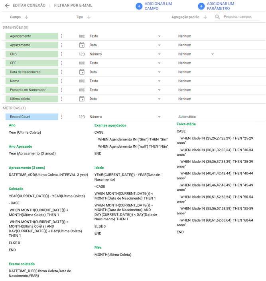This screenshot has width=266, height=281.
Task: Click the calendar type icon for Aprazamento
Action: (x=82, y=45)
